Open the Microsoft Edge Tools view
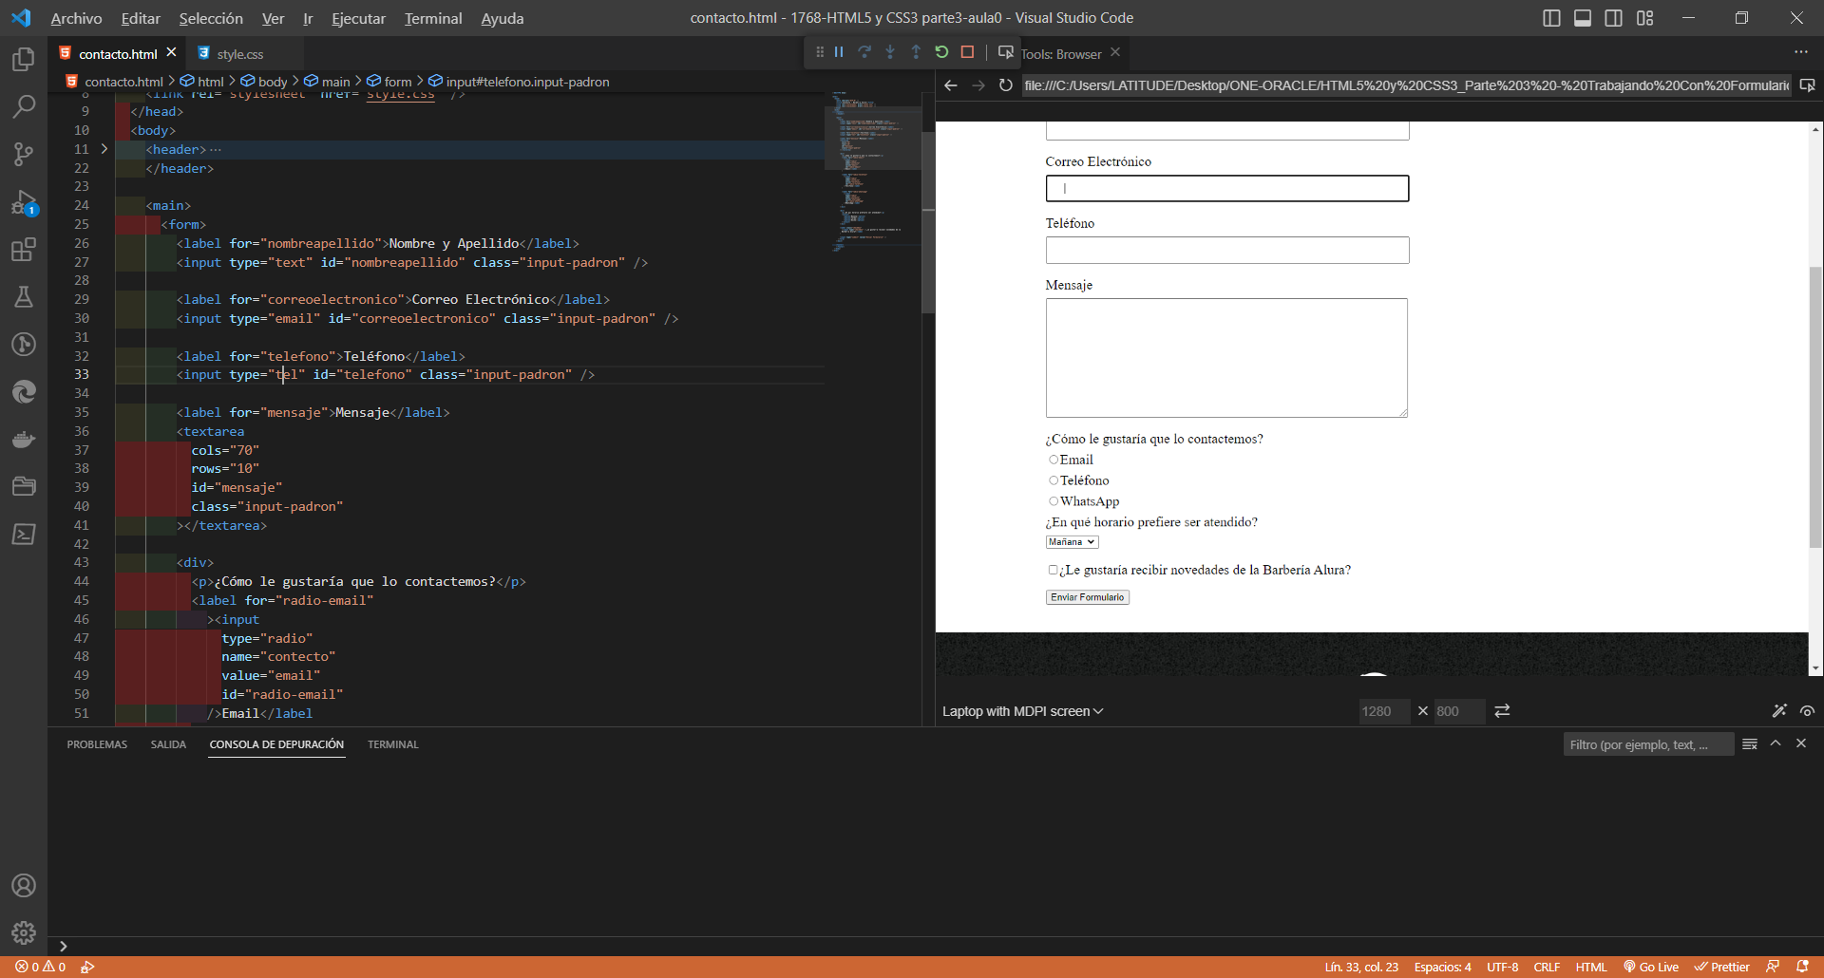The height and width of the screenshot is (978, 1824). pyautogui.click(x=24, y=392)
